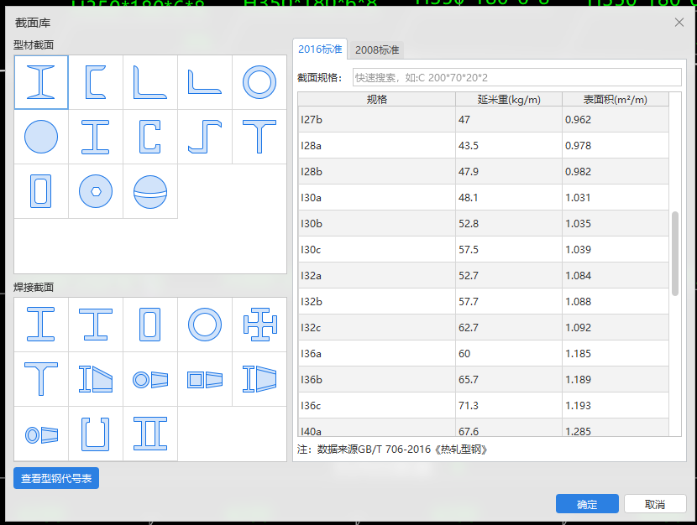Select the I32a specification row

pos(483,275)
